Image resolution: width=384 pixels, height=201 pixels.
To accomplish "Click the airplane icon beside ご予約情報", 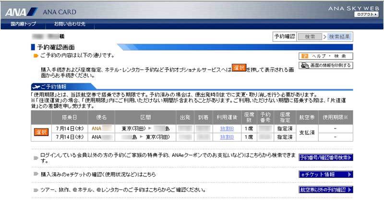I will pyautogui.click(x=35, y=86).
